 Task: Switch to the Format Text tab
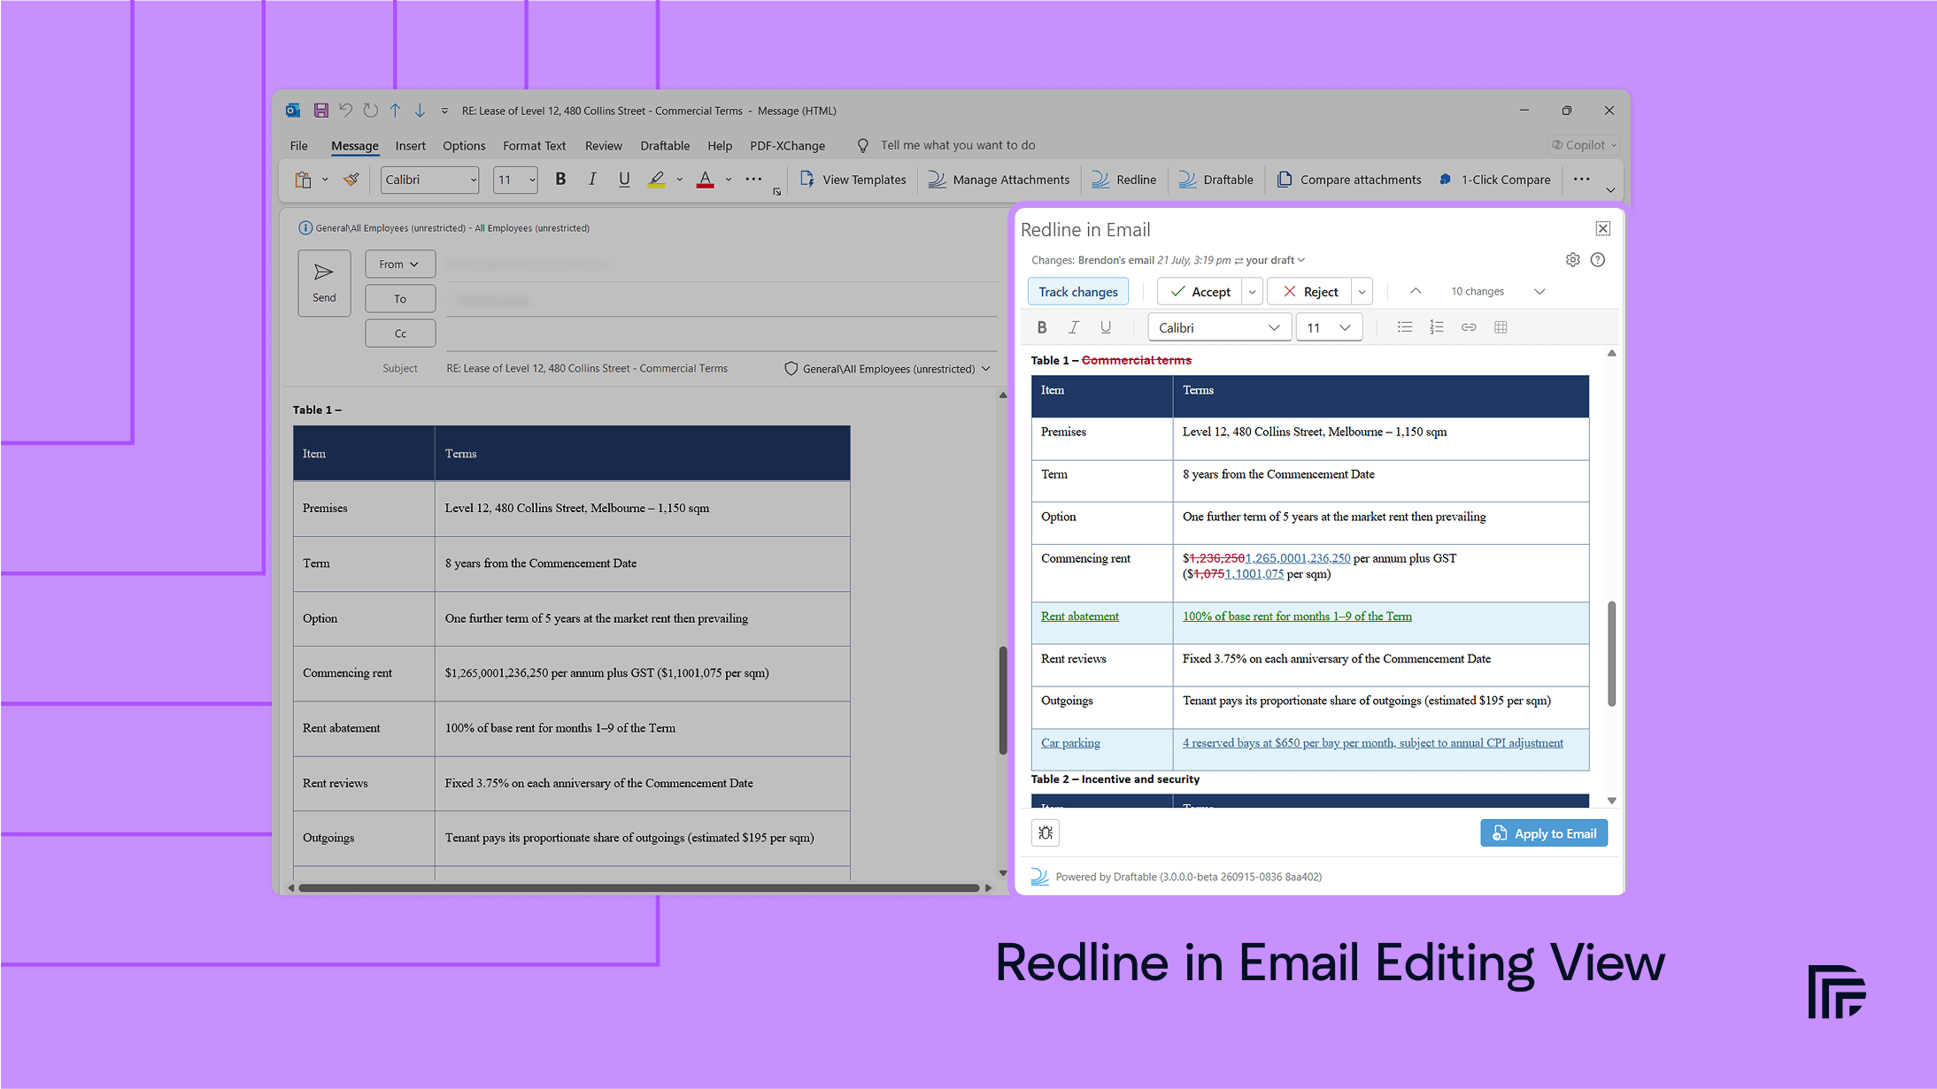[534, 145]
